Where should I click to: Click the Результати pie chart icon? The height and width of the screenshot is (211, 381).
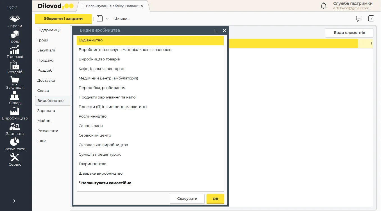tap(15, 142)
